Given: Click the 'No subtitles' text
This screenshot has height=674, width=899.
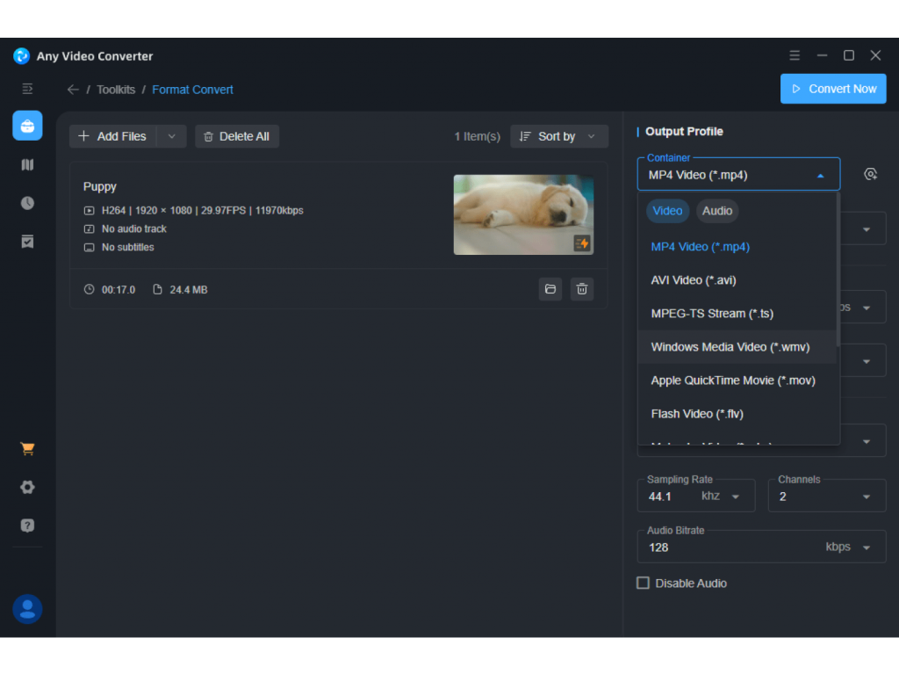Looking at the screenshot, I should tap(128, 248).
